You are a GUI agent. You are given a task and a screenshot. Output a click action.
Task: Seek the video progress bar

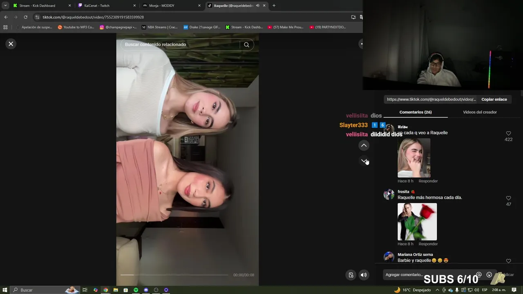(x=174, y=275)
